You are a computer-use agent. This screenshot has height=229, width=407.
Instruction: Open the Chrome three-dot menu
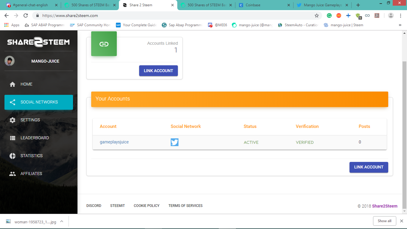(x=400, y=16)
